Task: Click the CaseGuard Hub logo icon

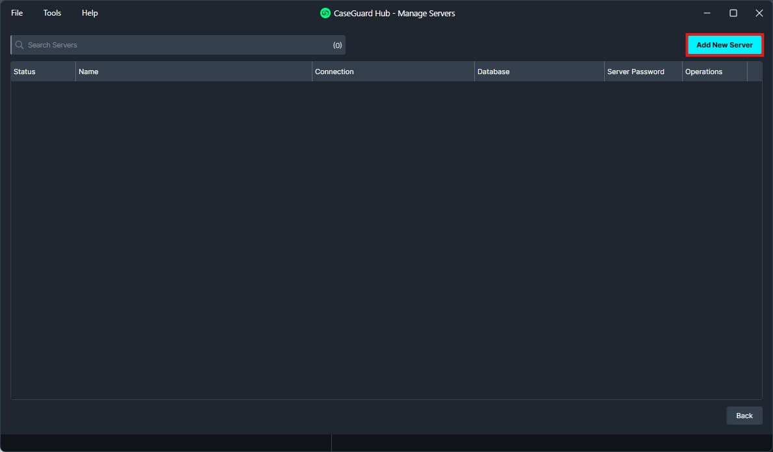Action: tap(325, 13)
